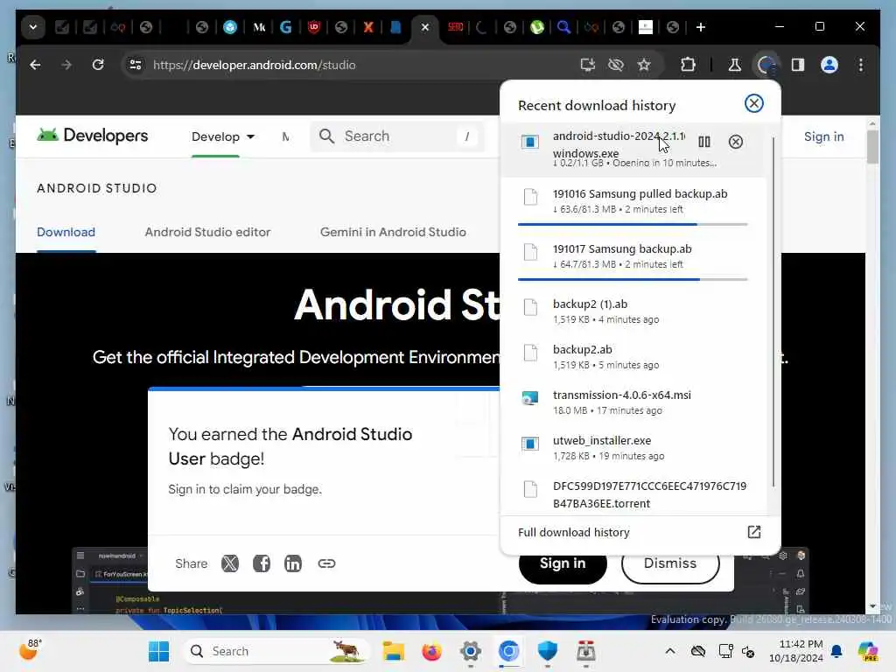Pause the android-studio download
The image size is (896, 672).
click(x=704, y=142)
